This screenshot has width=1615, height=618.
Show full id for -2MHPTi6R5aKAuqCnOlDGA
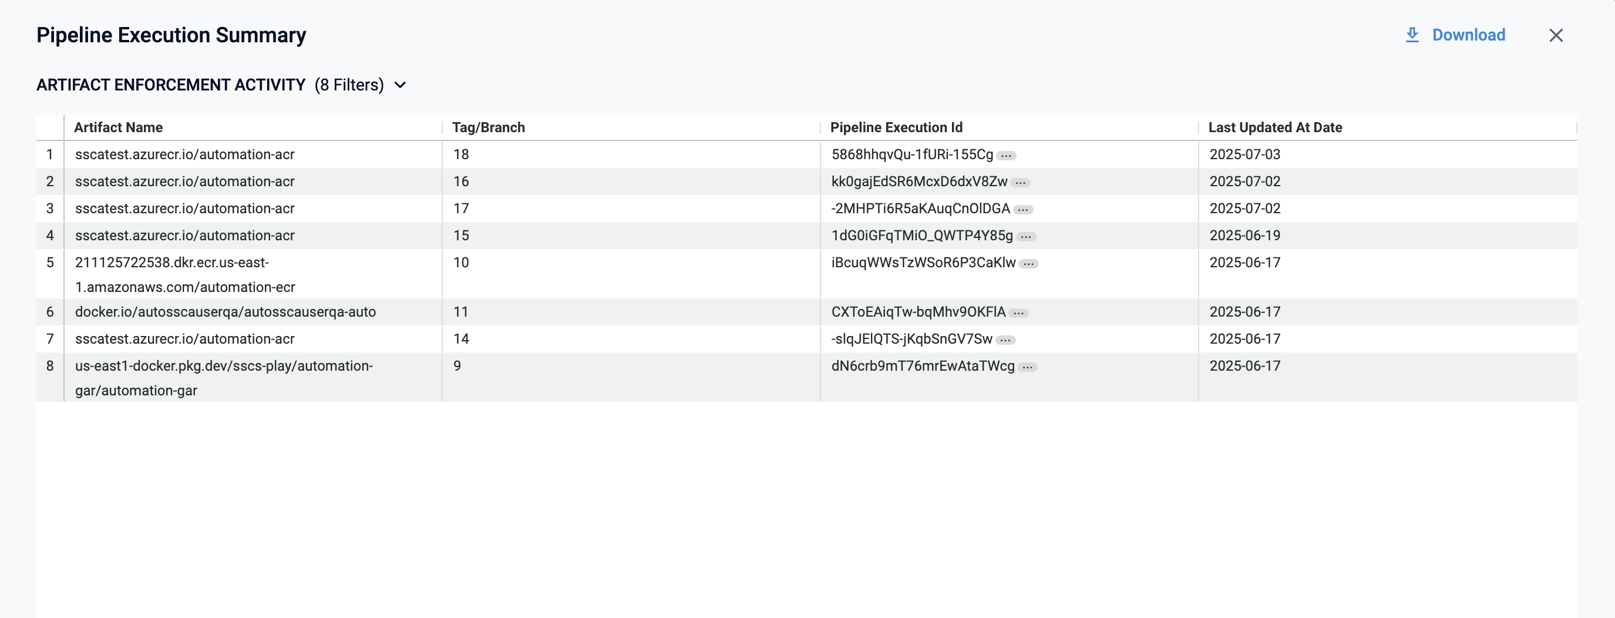tap(1022, 210)
